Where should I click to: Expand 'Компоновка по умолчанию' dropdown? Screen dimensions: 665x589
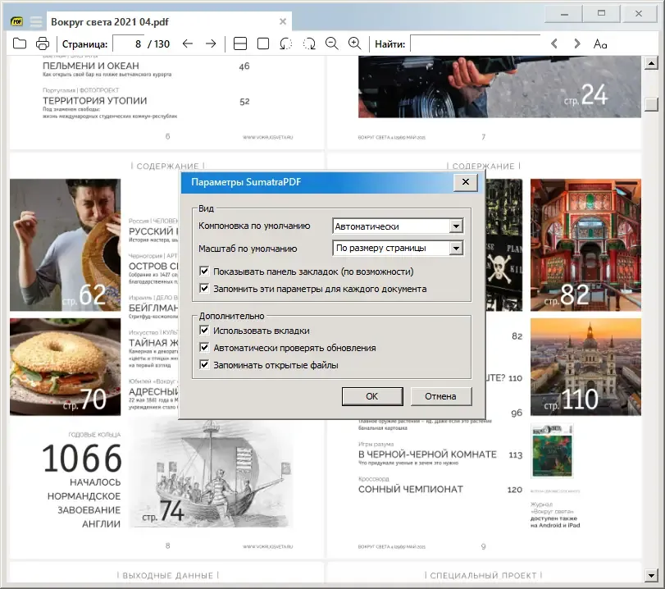pyautogui.click(x=456, y=226)
